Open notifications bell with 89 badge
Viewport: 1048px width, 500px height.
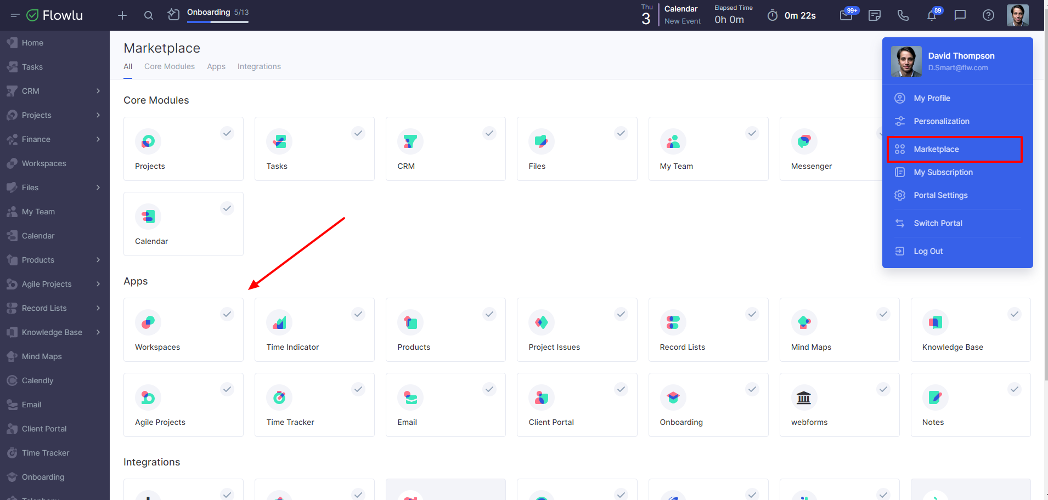932,15
